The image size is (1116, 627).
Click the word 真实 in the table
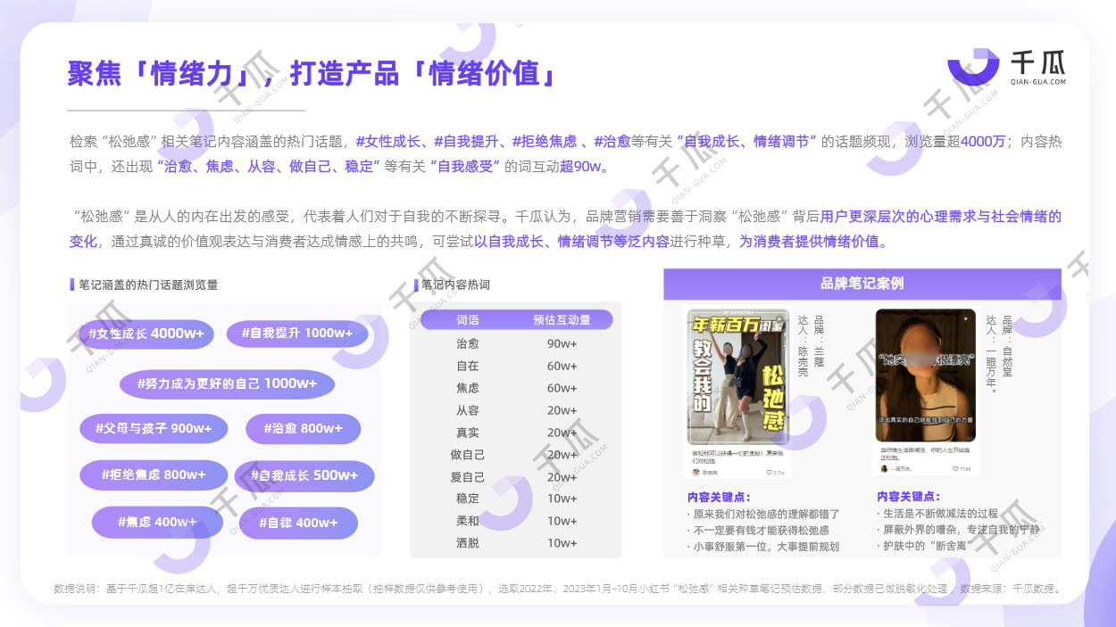tap(468, 433)
